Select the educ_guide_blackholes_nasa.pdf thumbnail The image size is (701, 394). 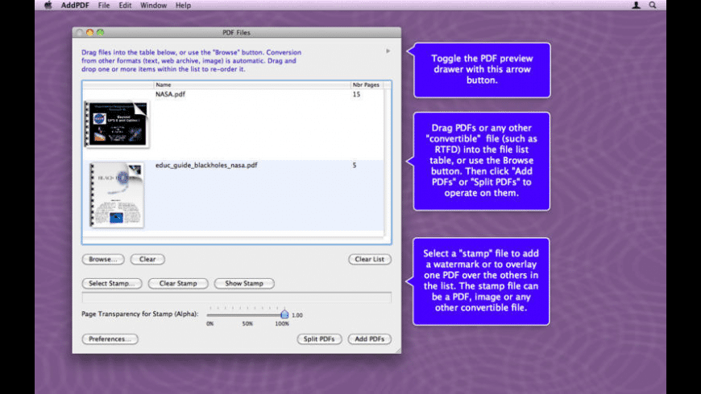pos(117,195)
